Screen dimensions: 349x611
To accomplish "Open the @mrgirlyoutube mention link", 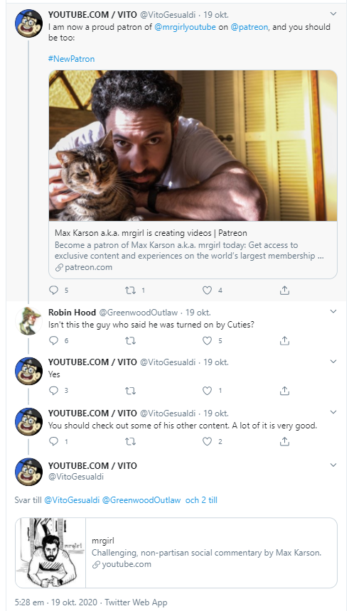I will coord(186,27).
